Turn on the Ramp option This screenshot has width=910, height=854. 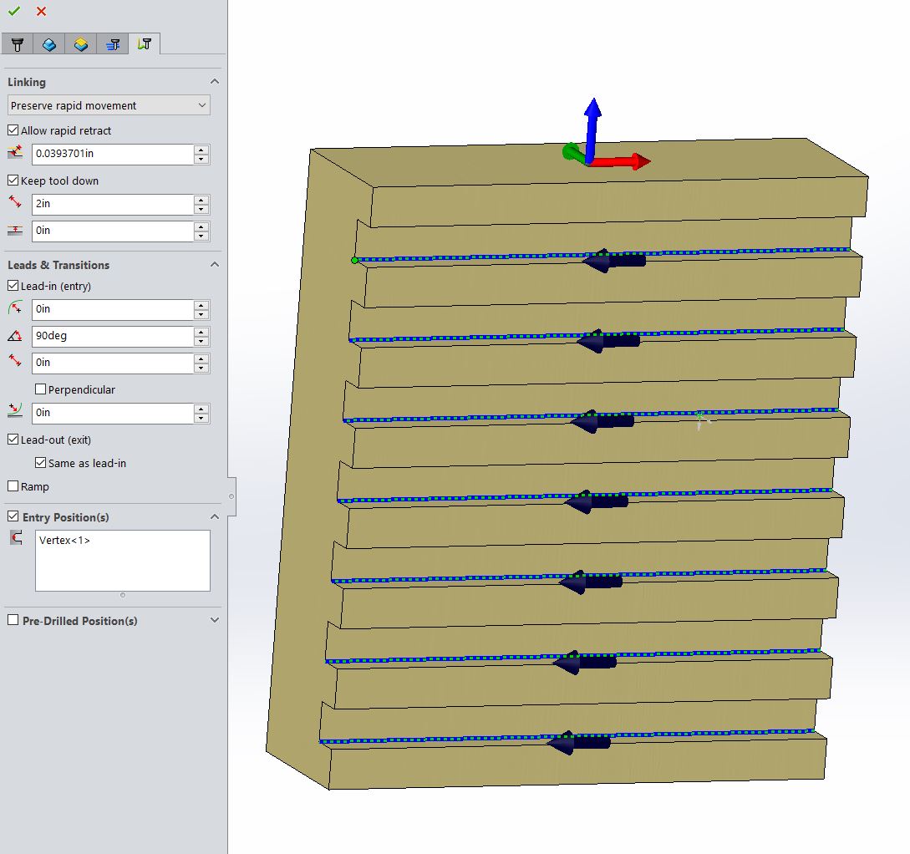[x=13, y=486]
